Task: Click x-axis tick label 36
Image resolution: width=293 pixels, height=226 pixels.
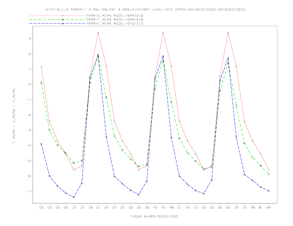Action: pos(139,208)
